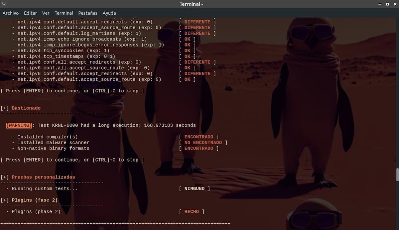The height and width of the screenshot is (230, 399).
Task: Click the NO ENCONTRADO status
Action: click(x=203, y=143)
